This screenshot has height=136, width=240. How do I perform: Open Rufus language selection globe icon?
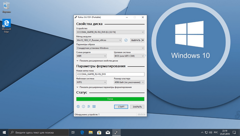click(x=78, y=106)
